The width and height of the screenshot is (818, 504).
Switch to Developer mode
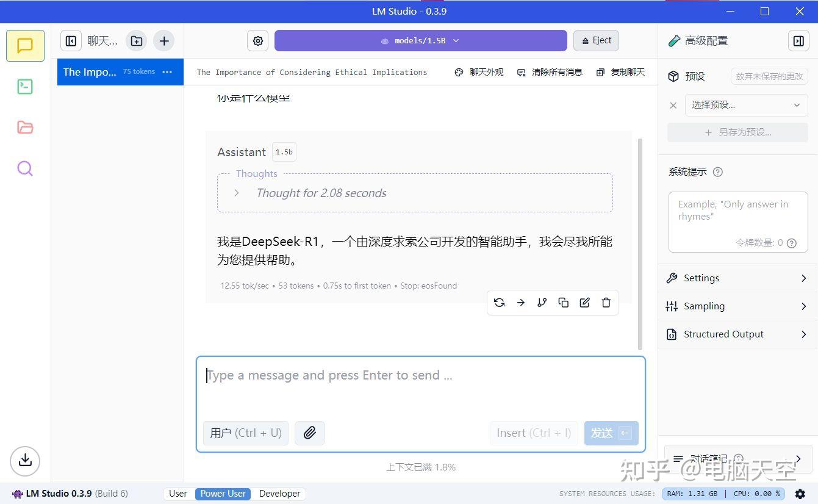click(280, 494)
